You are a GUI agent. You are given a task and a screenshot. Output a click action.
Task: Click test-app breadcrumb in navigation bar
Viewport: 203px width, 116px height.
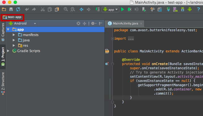(12, 17)
